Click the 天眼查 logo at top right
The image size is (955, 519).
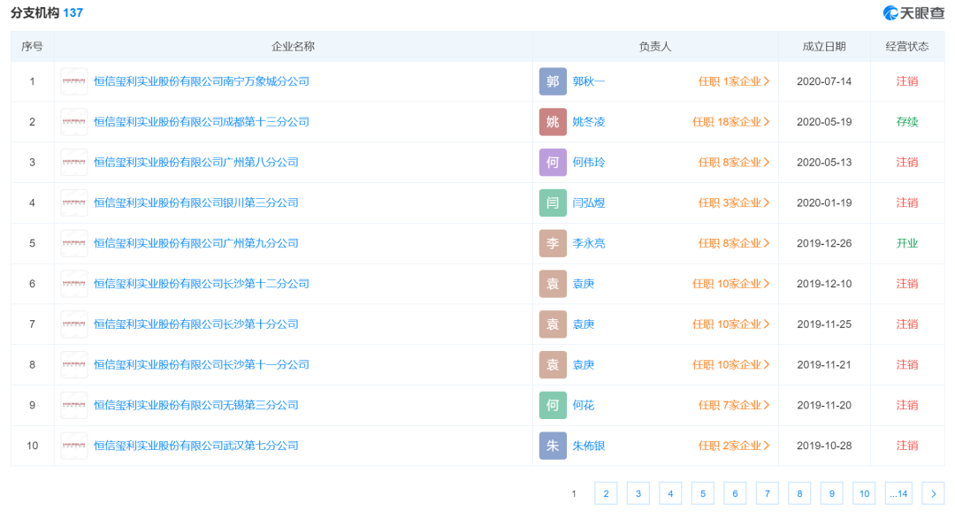coord(915,11)
